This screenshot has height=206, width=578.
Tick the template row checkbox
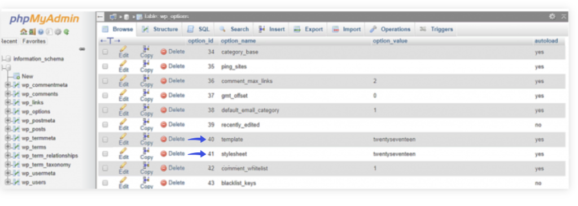point(105,139)
